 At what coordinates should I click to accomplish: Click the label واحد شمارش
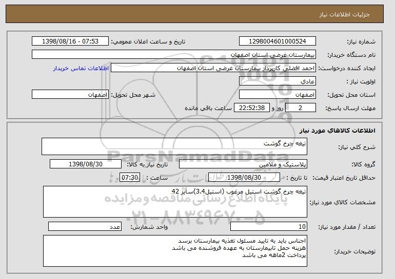pyautogui.click(x=149, y=227)
